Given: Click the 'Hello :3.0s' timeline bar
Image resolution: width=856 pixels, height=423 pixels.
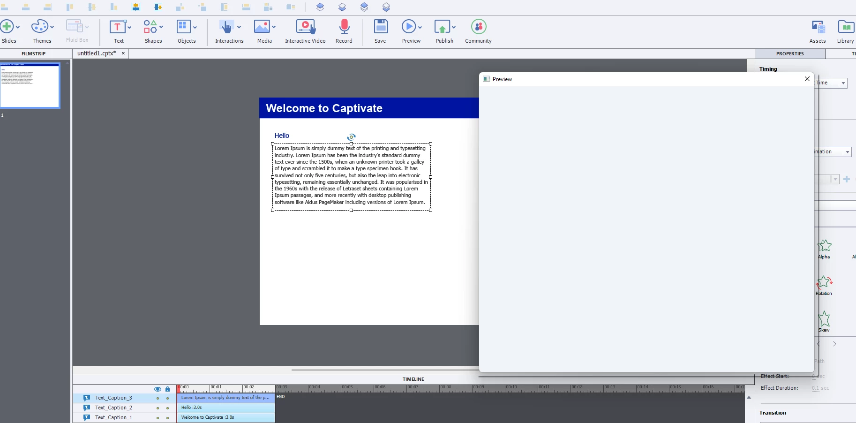Looking at the screenshot, I should (x=226, y=408).
